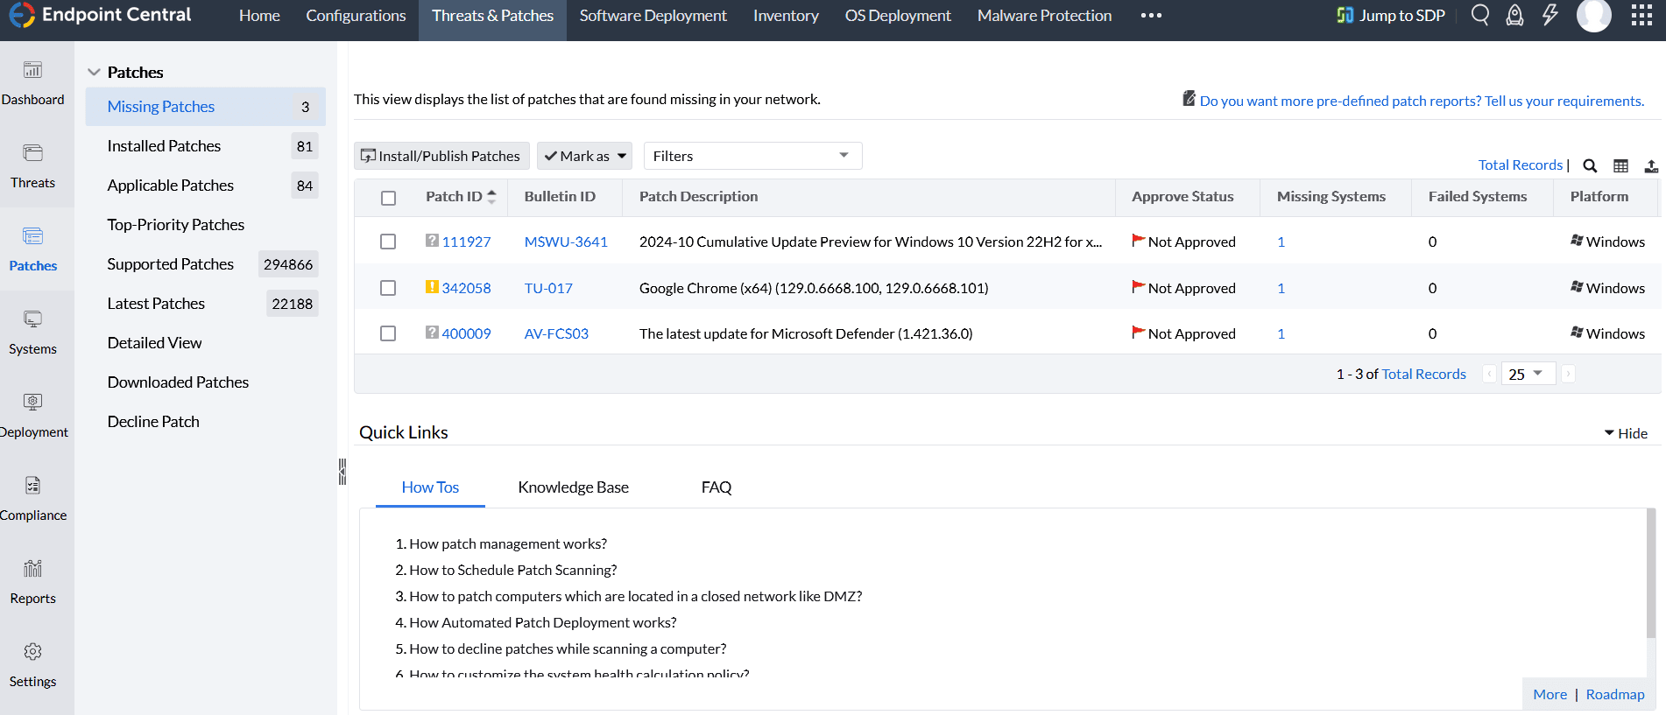Open the Software Deployment menu
The image size is (1666, 715).
[653, 16]
